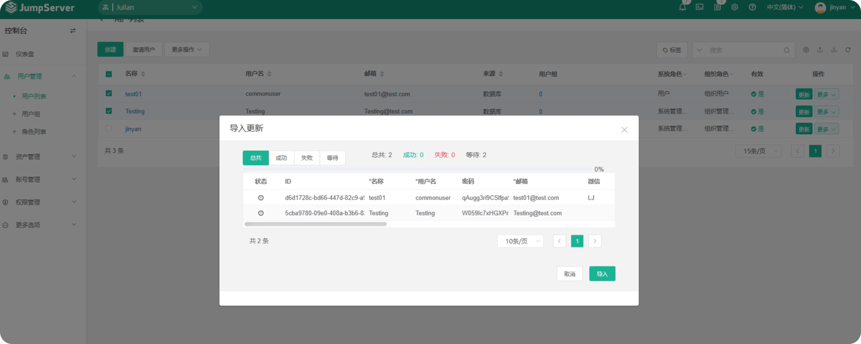This screenshot has width=861, height=344.
Task: Sort by the source column arrows
Action: [x=501, y=74]
